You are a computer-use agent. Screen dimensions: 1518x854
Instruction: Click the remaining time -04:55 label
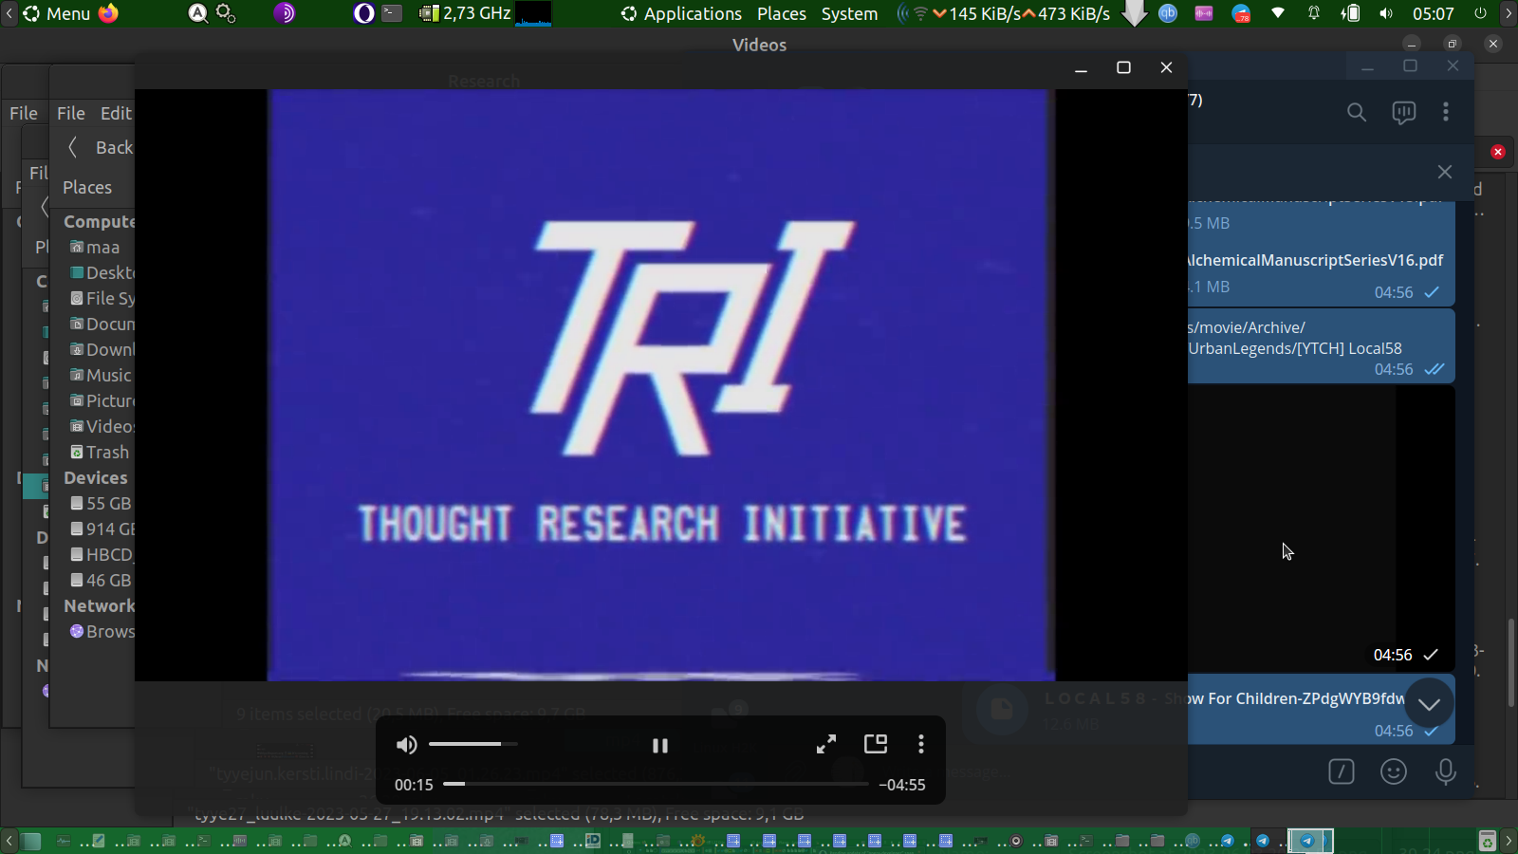902,785
